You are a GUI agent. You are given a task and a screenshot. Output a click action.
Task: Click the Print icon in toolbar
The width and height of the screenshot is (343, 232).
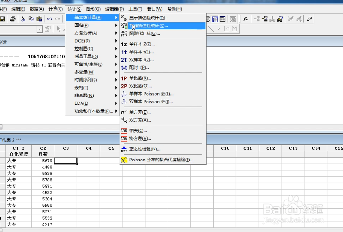(13, 19)
